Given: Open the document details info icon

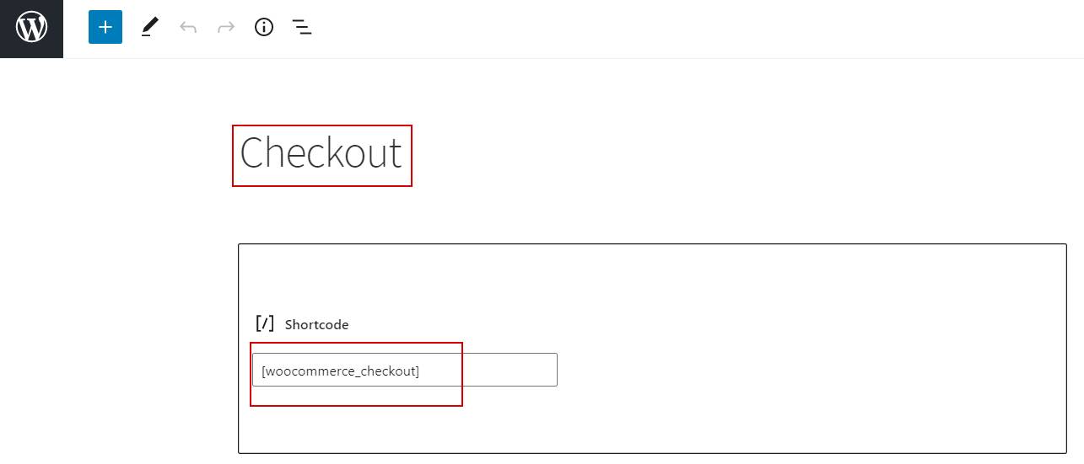Looking at the screenshot, I should (x=264, y=28).
